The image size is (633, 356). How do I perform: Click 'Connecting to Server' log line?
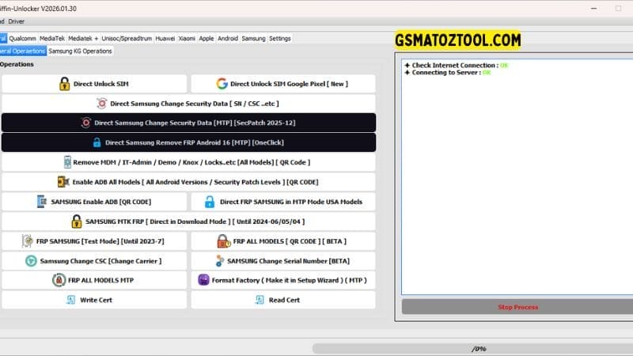click(448, 73)
